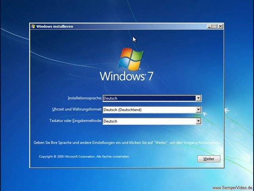Minimize the Windows installieren dialog
The height and width of the screenshot is (191, 254).
coord(209,26)
